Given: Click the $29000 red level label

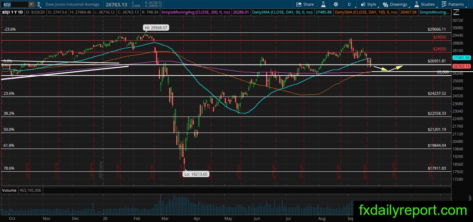Looking at the screenshot, I should click(440, 37).
